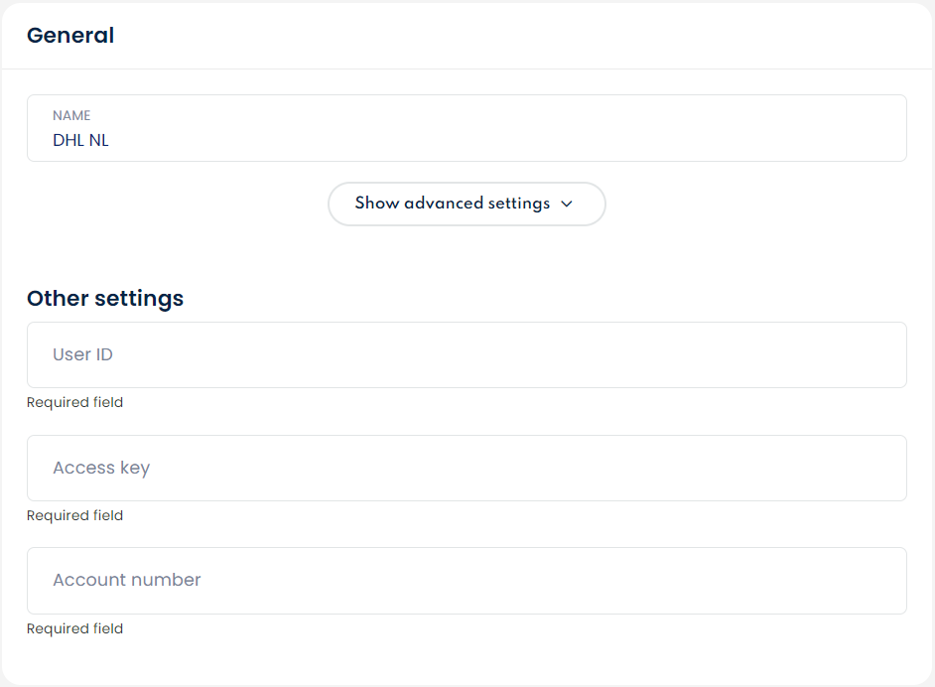Click the General section heading
The width and height of the screenshot is (935, 687).
point(70,36)
